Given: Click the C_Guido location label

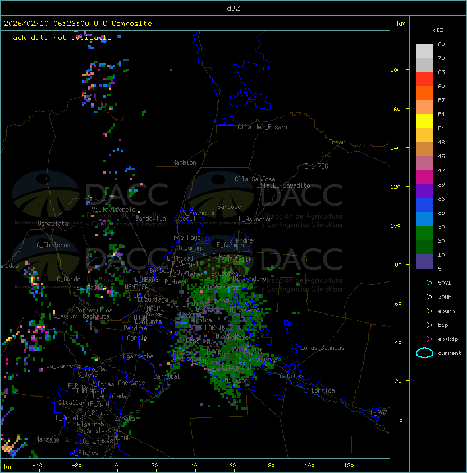Looking at the screenshot, I should tap(68, 279).
